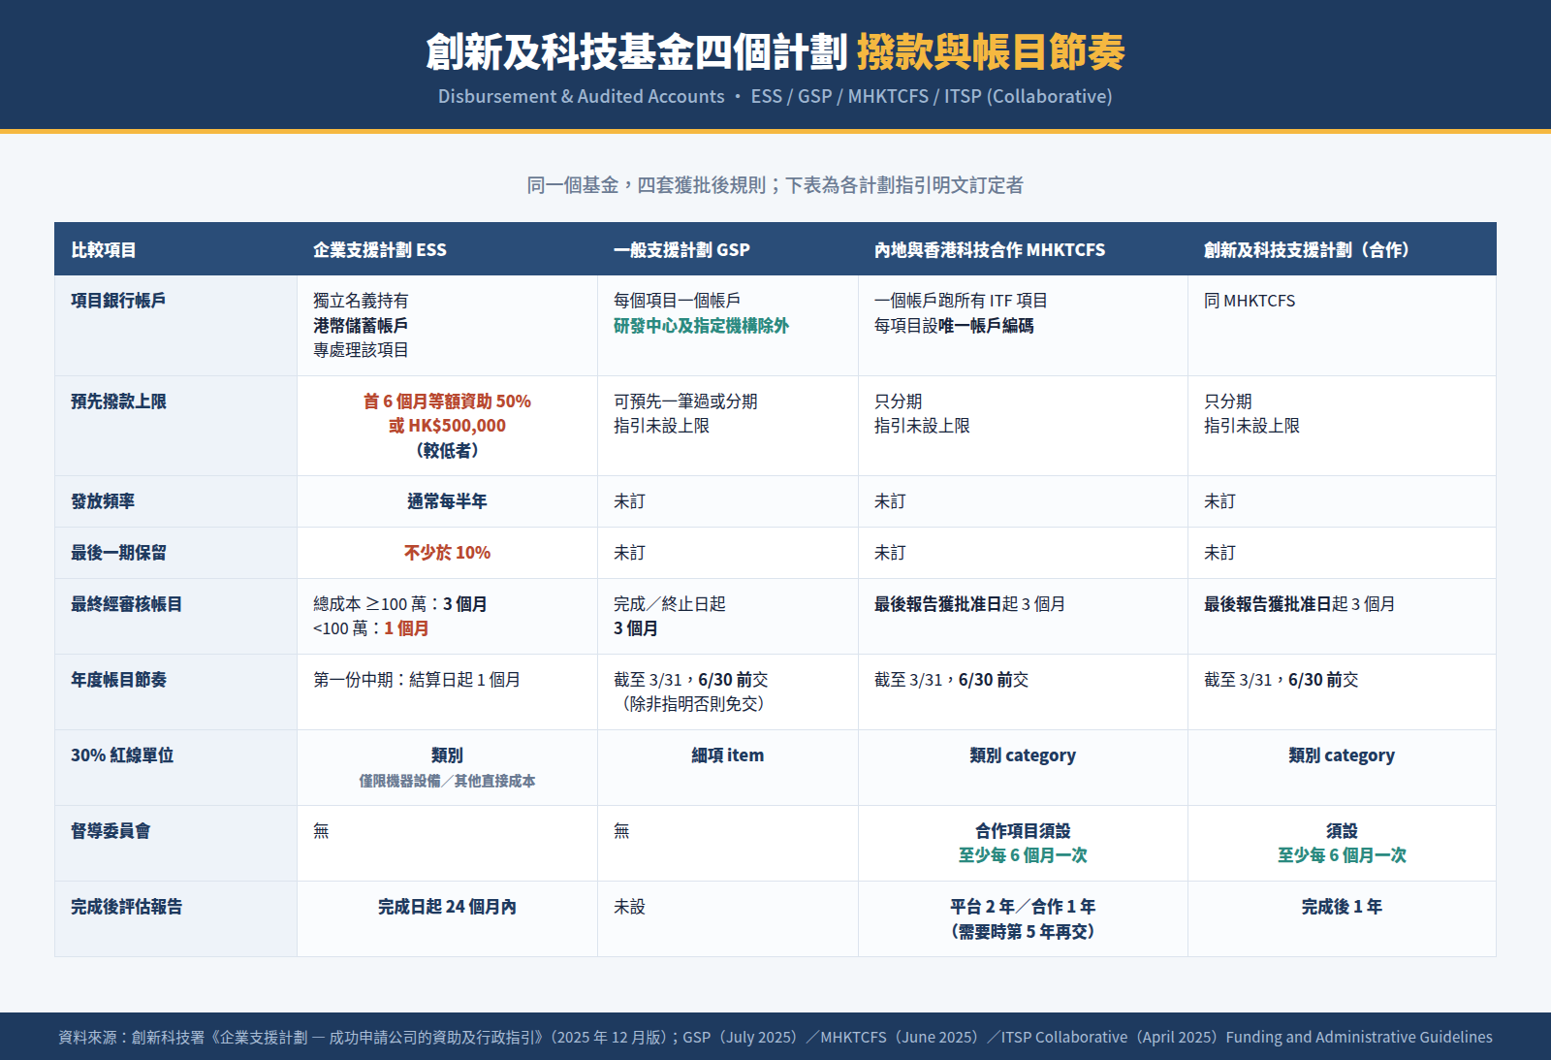Click the text 完成／終止日起
Viewport: 1551px width, 1060px height.
coord(669,604)
